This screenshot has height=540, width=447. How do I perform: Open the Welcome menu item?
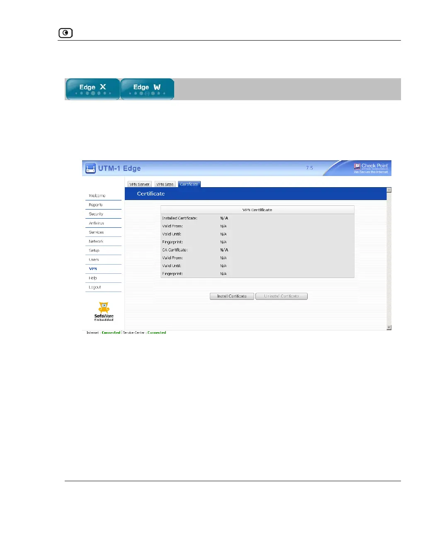coord(97,195)
